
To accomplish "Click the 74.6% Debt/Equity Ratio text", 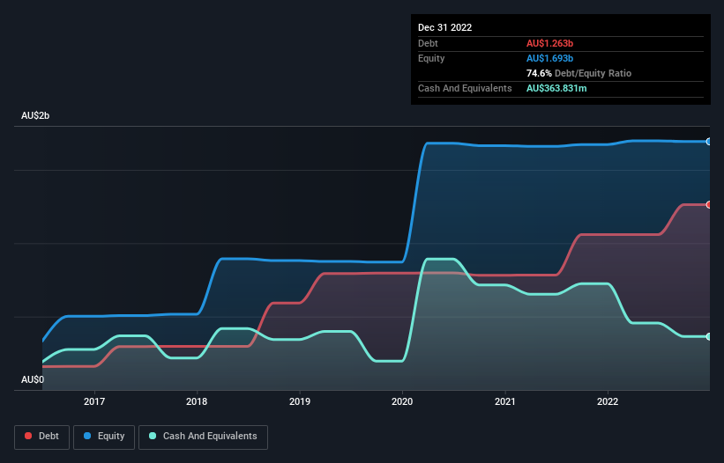I will tap(578, 73).
